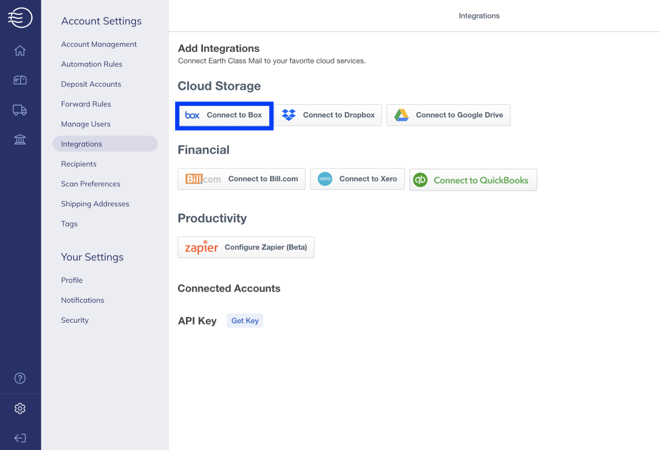Open Forward Rules
The height and width of the screenshot is (450, 660).
86,104
